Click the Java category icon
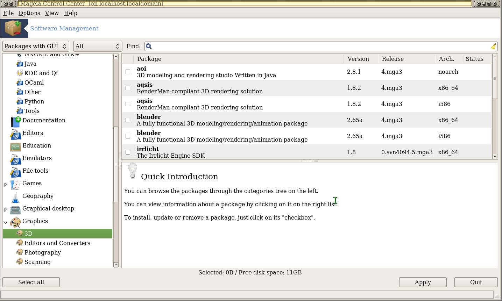Screen dimensions: 502x301 tap(20, 64)
